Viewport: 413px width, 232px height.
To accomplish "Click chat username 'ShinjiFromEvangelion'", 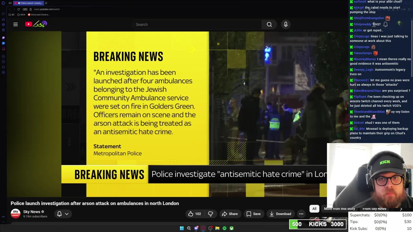I will [x=369, y=18].
